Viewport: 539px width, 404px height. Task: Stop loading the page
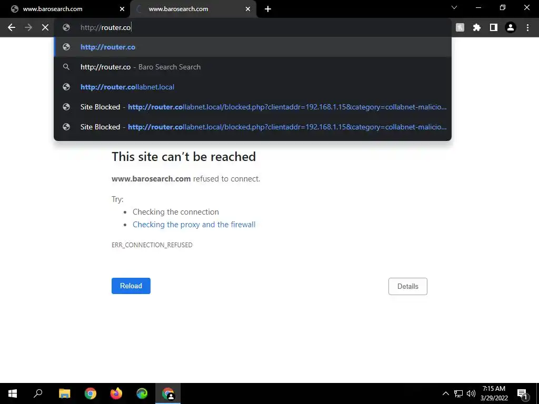click(x=45, y=27)
